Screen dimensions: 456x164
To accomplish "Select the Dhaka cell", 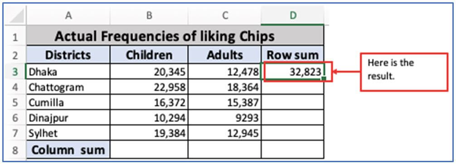I will point(68,71).
